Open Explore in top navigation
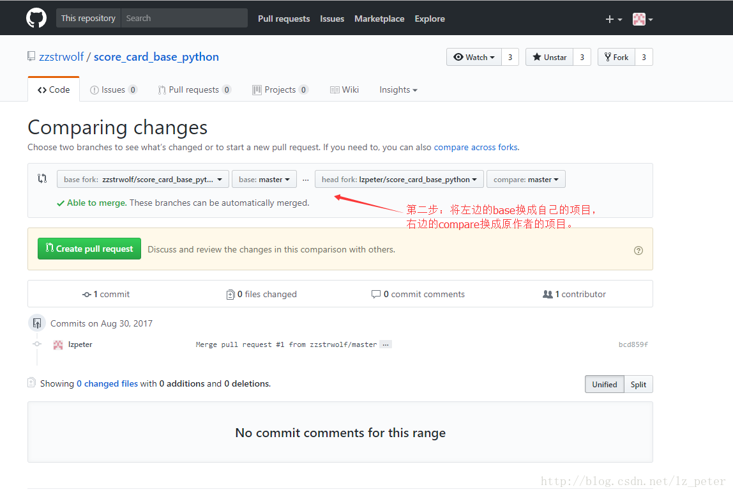Screen dimensions: 733x494 pyautogui.click(x=430, y=19)
